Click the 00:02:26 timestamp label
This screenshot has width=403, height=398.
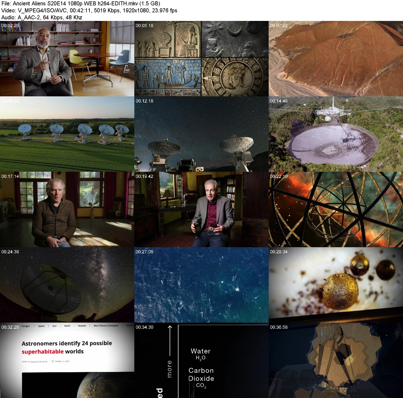click(10, 25)
